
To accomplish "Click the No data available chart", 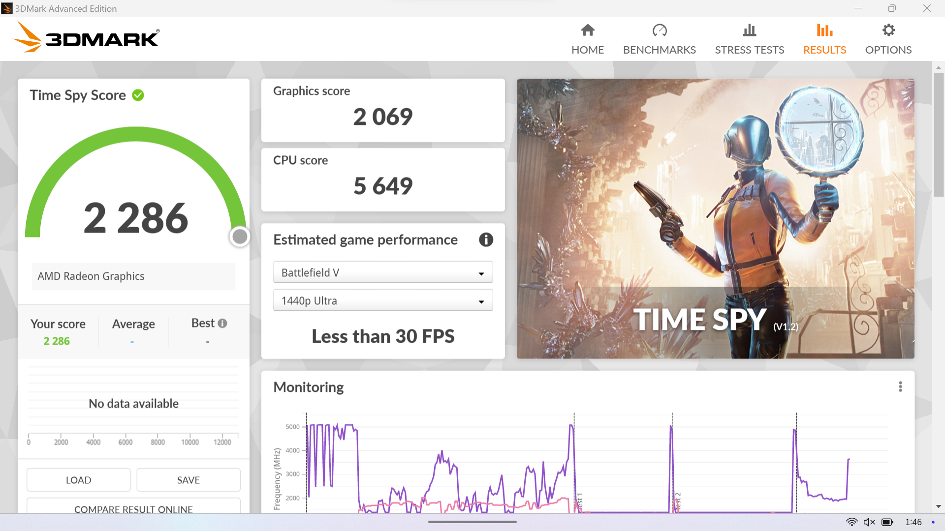I will (x=133, y=406).
